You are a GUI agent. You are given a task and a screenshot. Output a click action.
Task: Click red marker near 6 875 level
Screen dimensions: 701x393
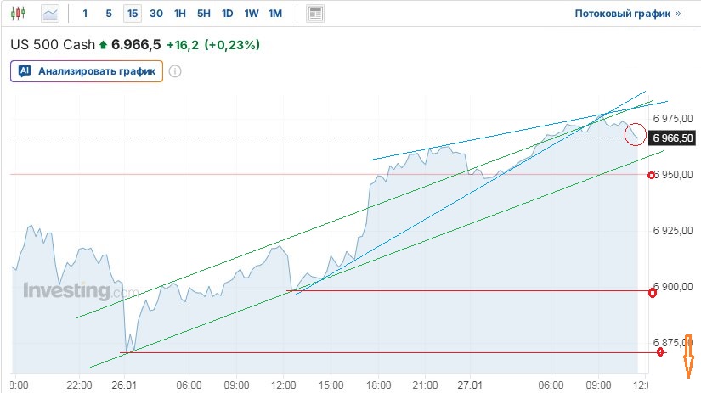[x=660, y=351]
